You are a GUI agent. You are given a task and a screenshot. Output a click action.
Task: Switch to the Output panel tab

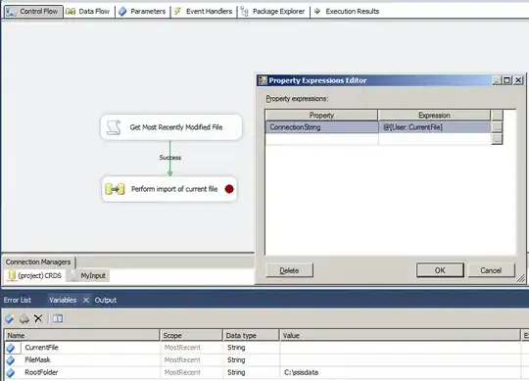tap(105, 300)
